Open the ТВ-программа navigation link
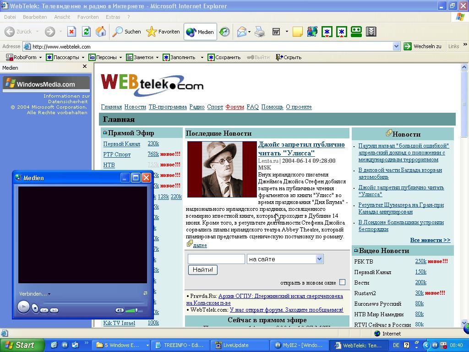This screenshot has width=469, height=352. pos(168,107)
